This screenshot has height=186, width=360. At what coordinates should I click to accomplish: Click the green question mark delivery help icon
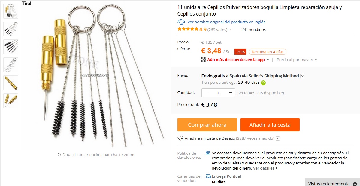[263, 83]
